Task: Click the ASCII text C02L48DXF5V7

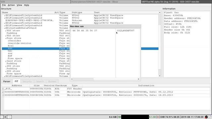Action: tap(126, 31)
